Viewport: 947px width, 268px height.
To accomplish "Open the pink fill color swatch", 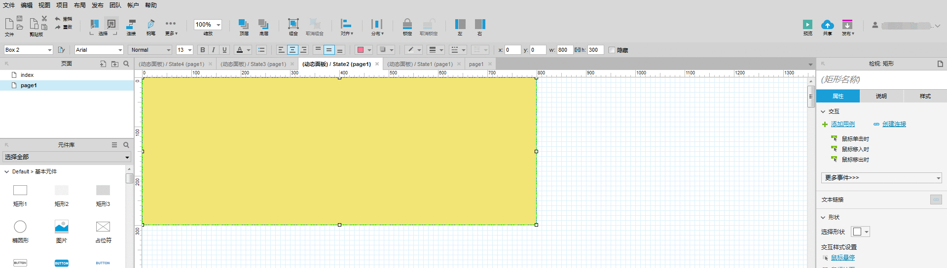I will point(361,50).
